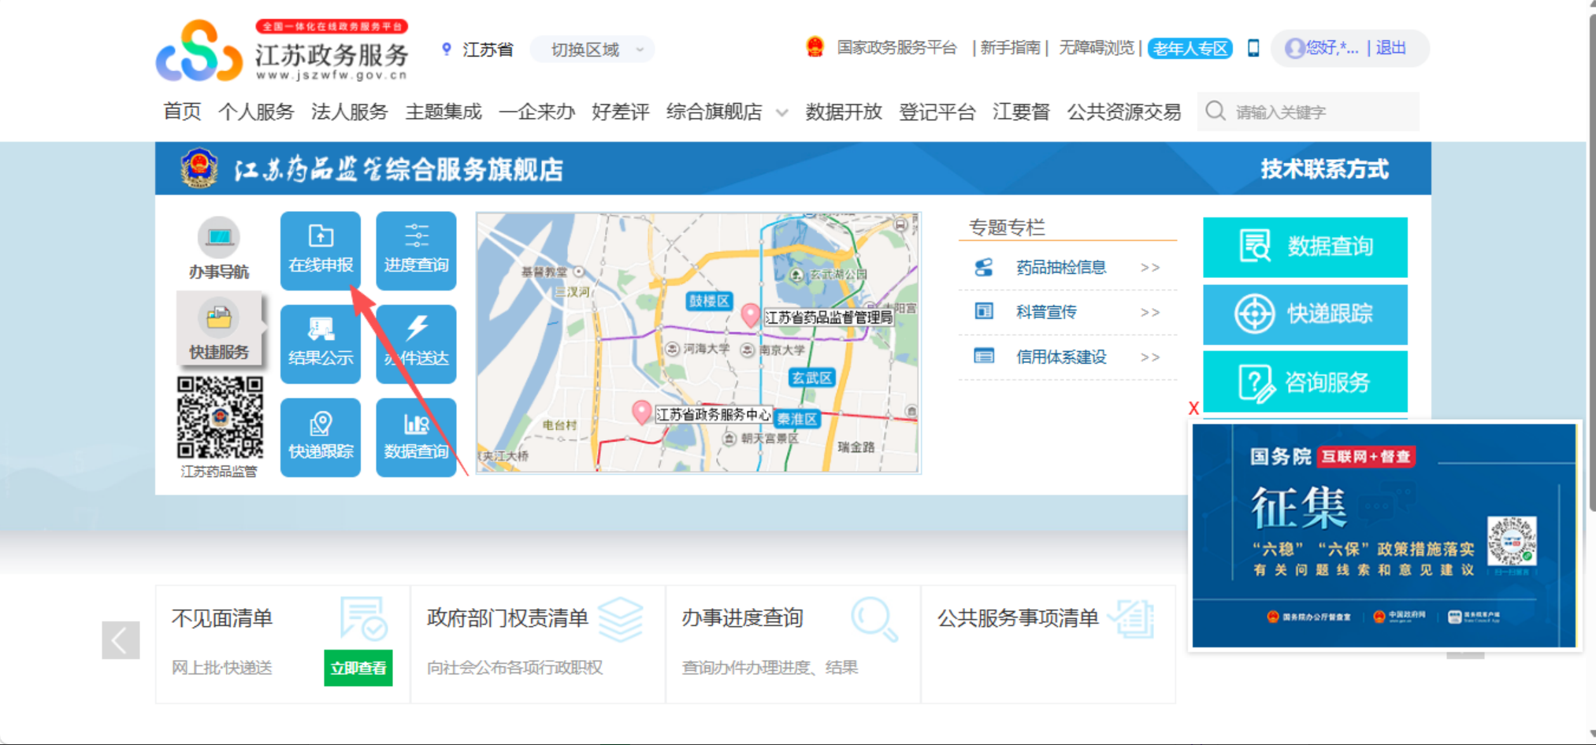This screenshot has width=1596, height=745.
Task: Open 个人服务 menu item
Action: 256,112
